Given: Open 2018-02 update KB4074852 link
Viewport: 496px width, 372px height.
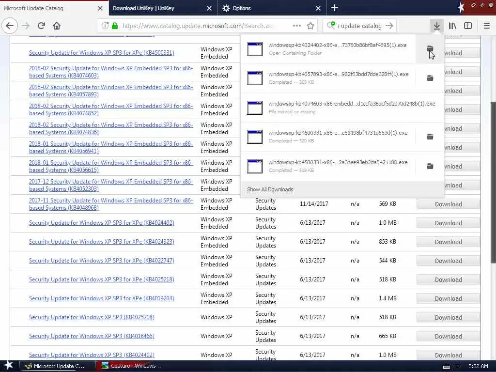Looking at the screenshot, I should point(111,109).
